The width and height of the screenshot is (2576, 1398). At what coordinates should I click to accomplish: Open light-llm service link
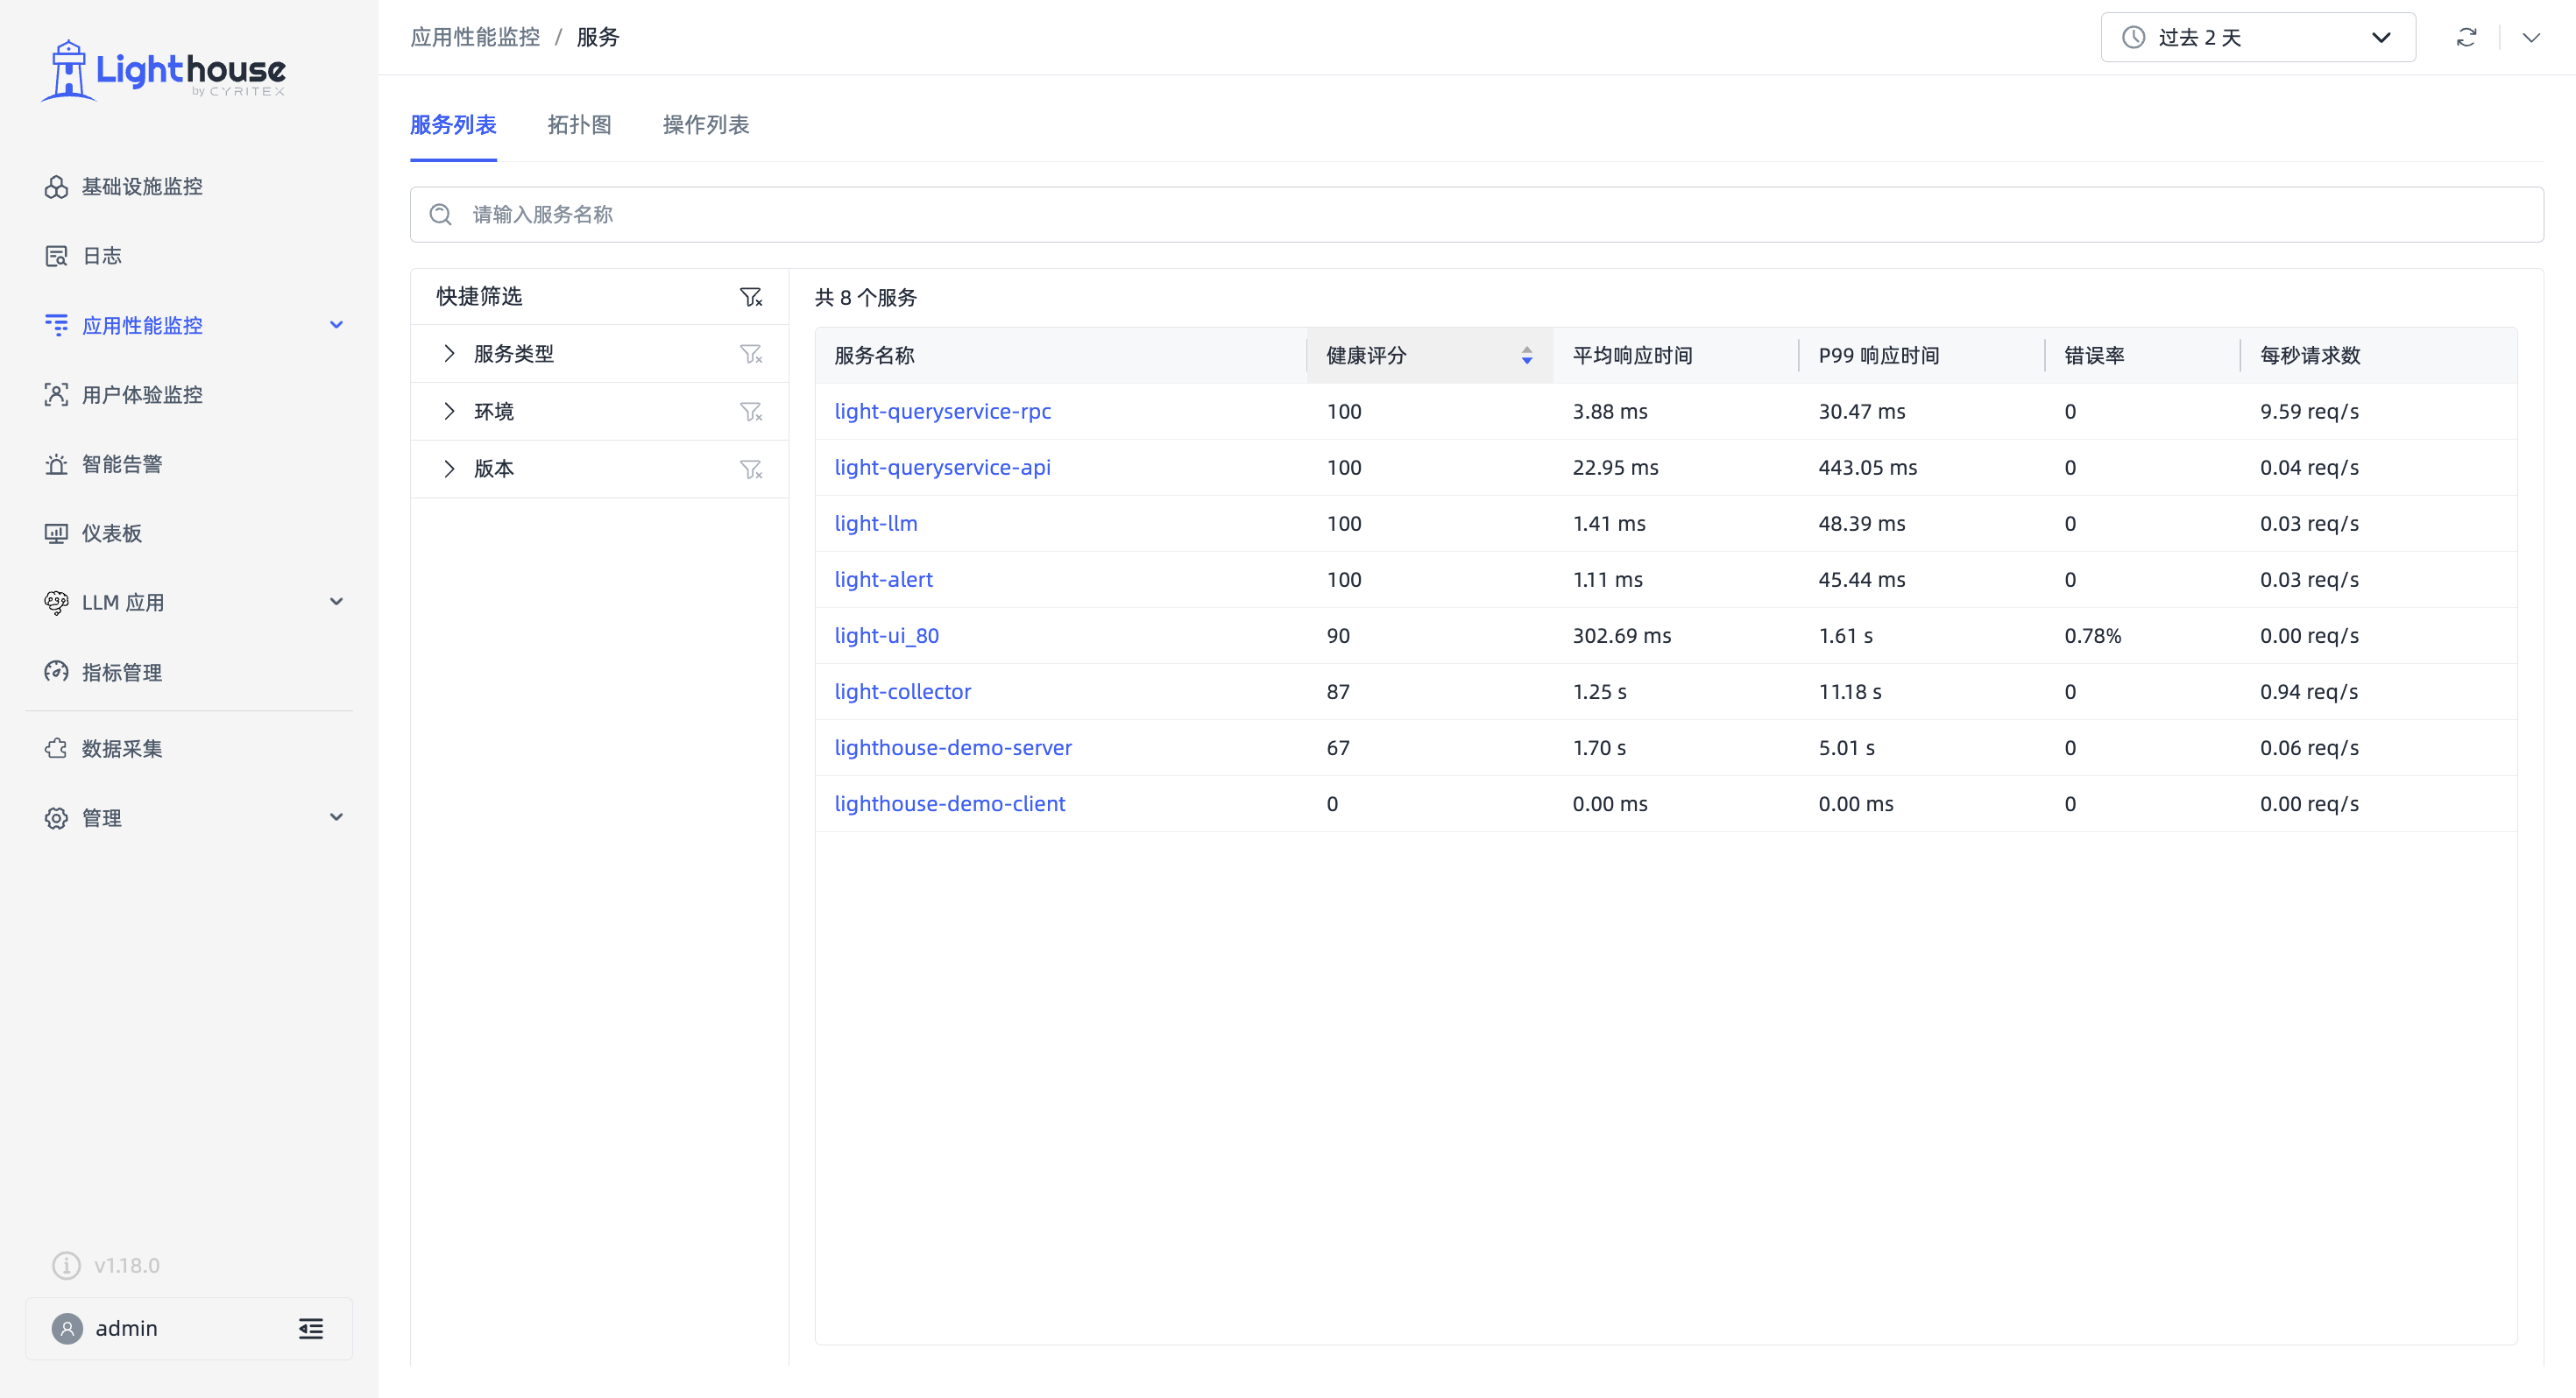[x=875, y=523]
